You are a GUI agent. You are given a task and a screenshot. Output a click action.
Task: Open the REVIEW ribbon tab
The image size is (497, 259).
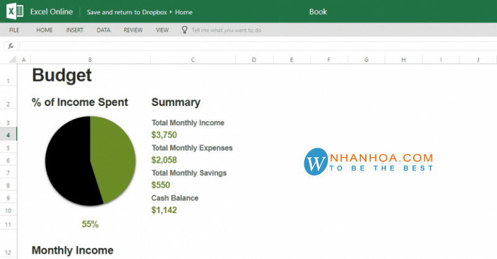(133, 30)
